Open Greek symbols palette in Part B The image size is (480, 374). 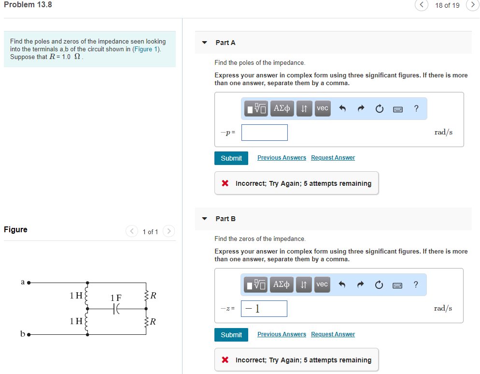click(x=281, y=284)
